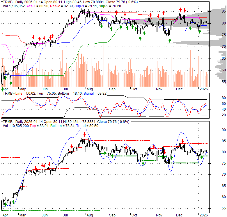Screen dimensions: 227x217
Task: Click the 2026 year label under the volume bars
Action: click(x=203, y=89)
